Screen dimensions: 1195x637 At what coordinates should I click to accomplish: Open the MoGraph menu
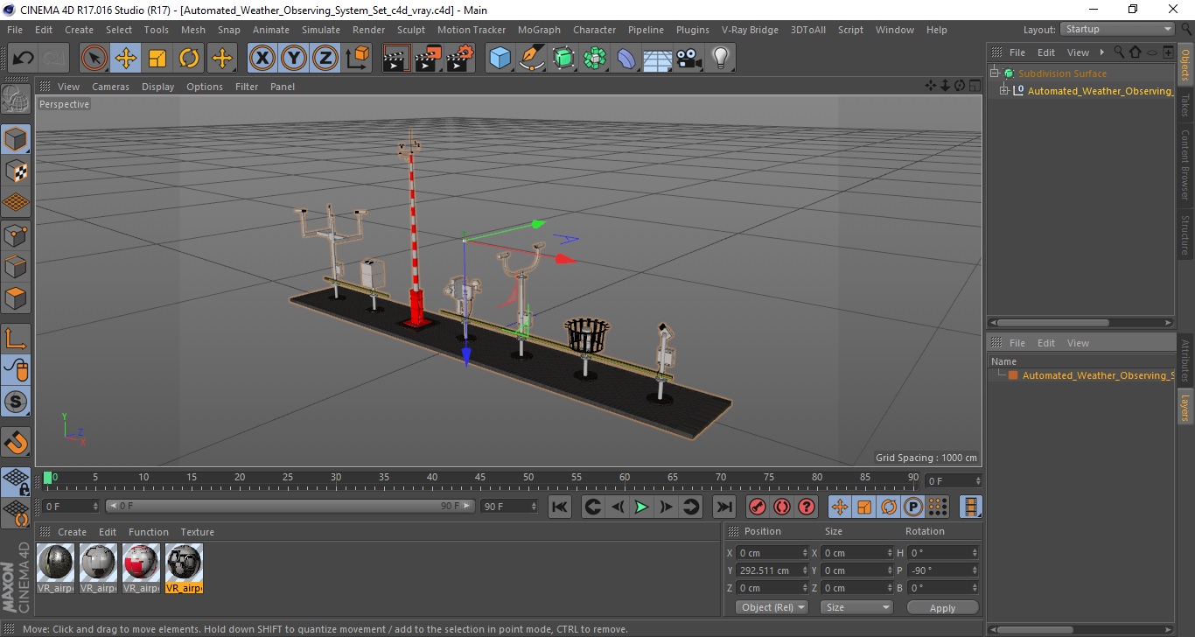tap(539, 30)
